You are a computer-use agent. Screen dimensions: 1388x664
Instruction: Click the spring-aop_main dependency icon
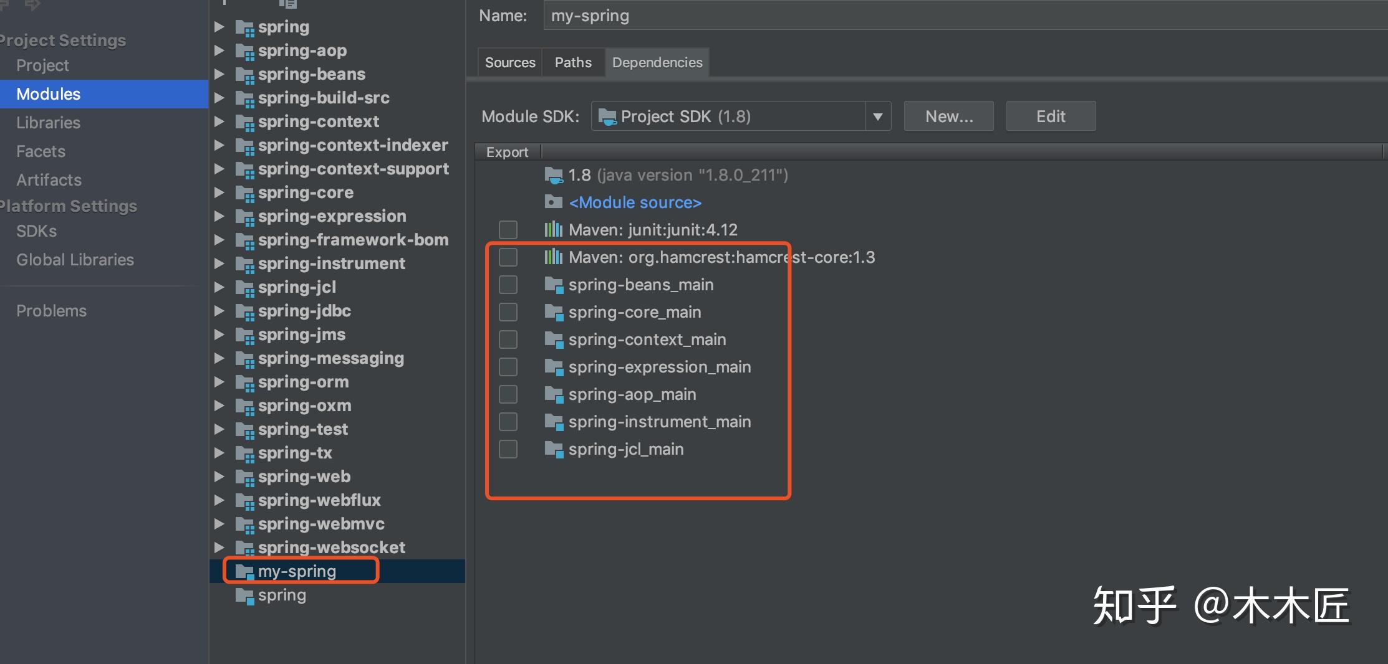pos(554,395)
